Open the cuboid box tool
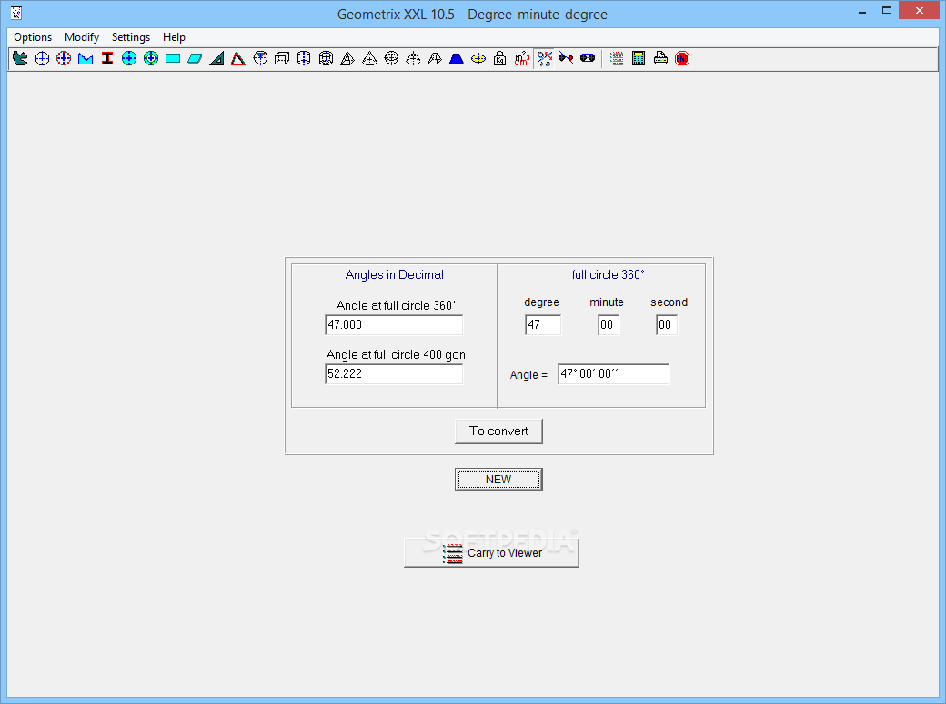 pyautogui.click(x=282, y=58)
